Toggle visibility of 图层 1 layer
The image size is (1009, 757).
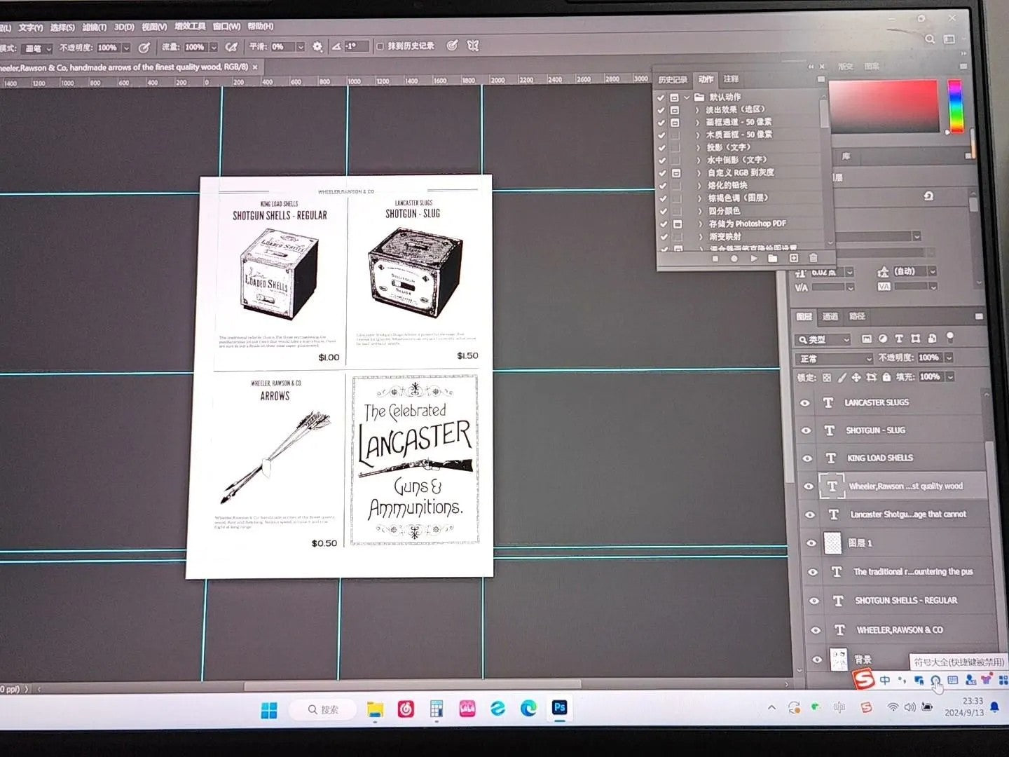(811, 543)
